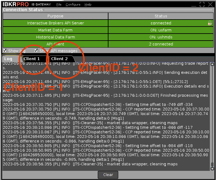Viewport: 216px width, 180px height.
Task: Open the File menu
Action: pos(59,5)
